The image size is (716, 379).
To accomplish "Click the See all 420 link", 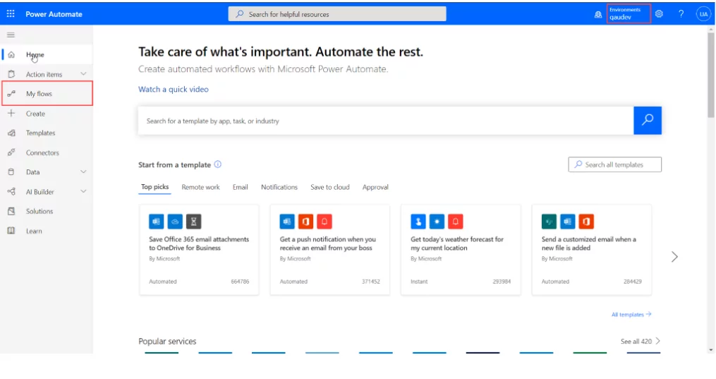I will [x=636, y=341].
